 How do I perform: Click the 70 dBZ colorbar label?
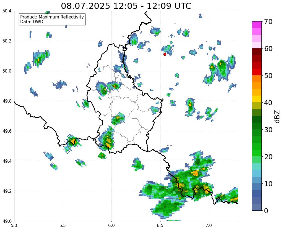pos(268,22)
